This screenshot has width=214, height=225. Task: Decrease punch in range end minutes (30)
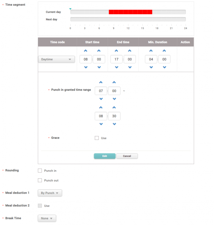tap(114, 124)
